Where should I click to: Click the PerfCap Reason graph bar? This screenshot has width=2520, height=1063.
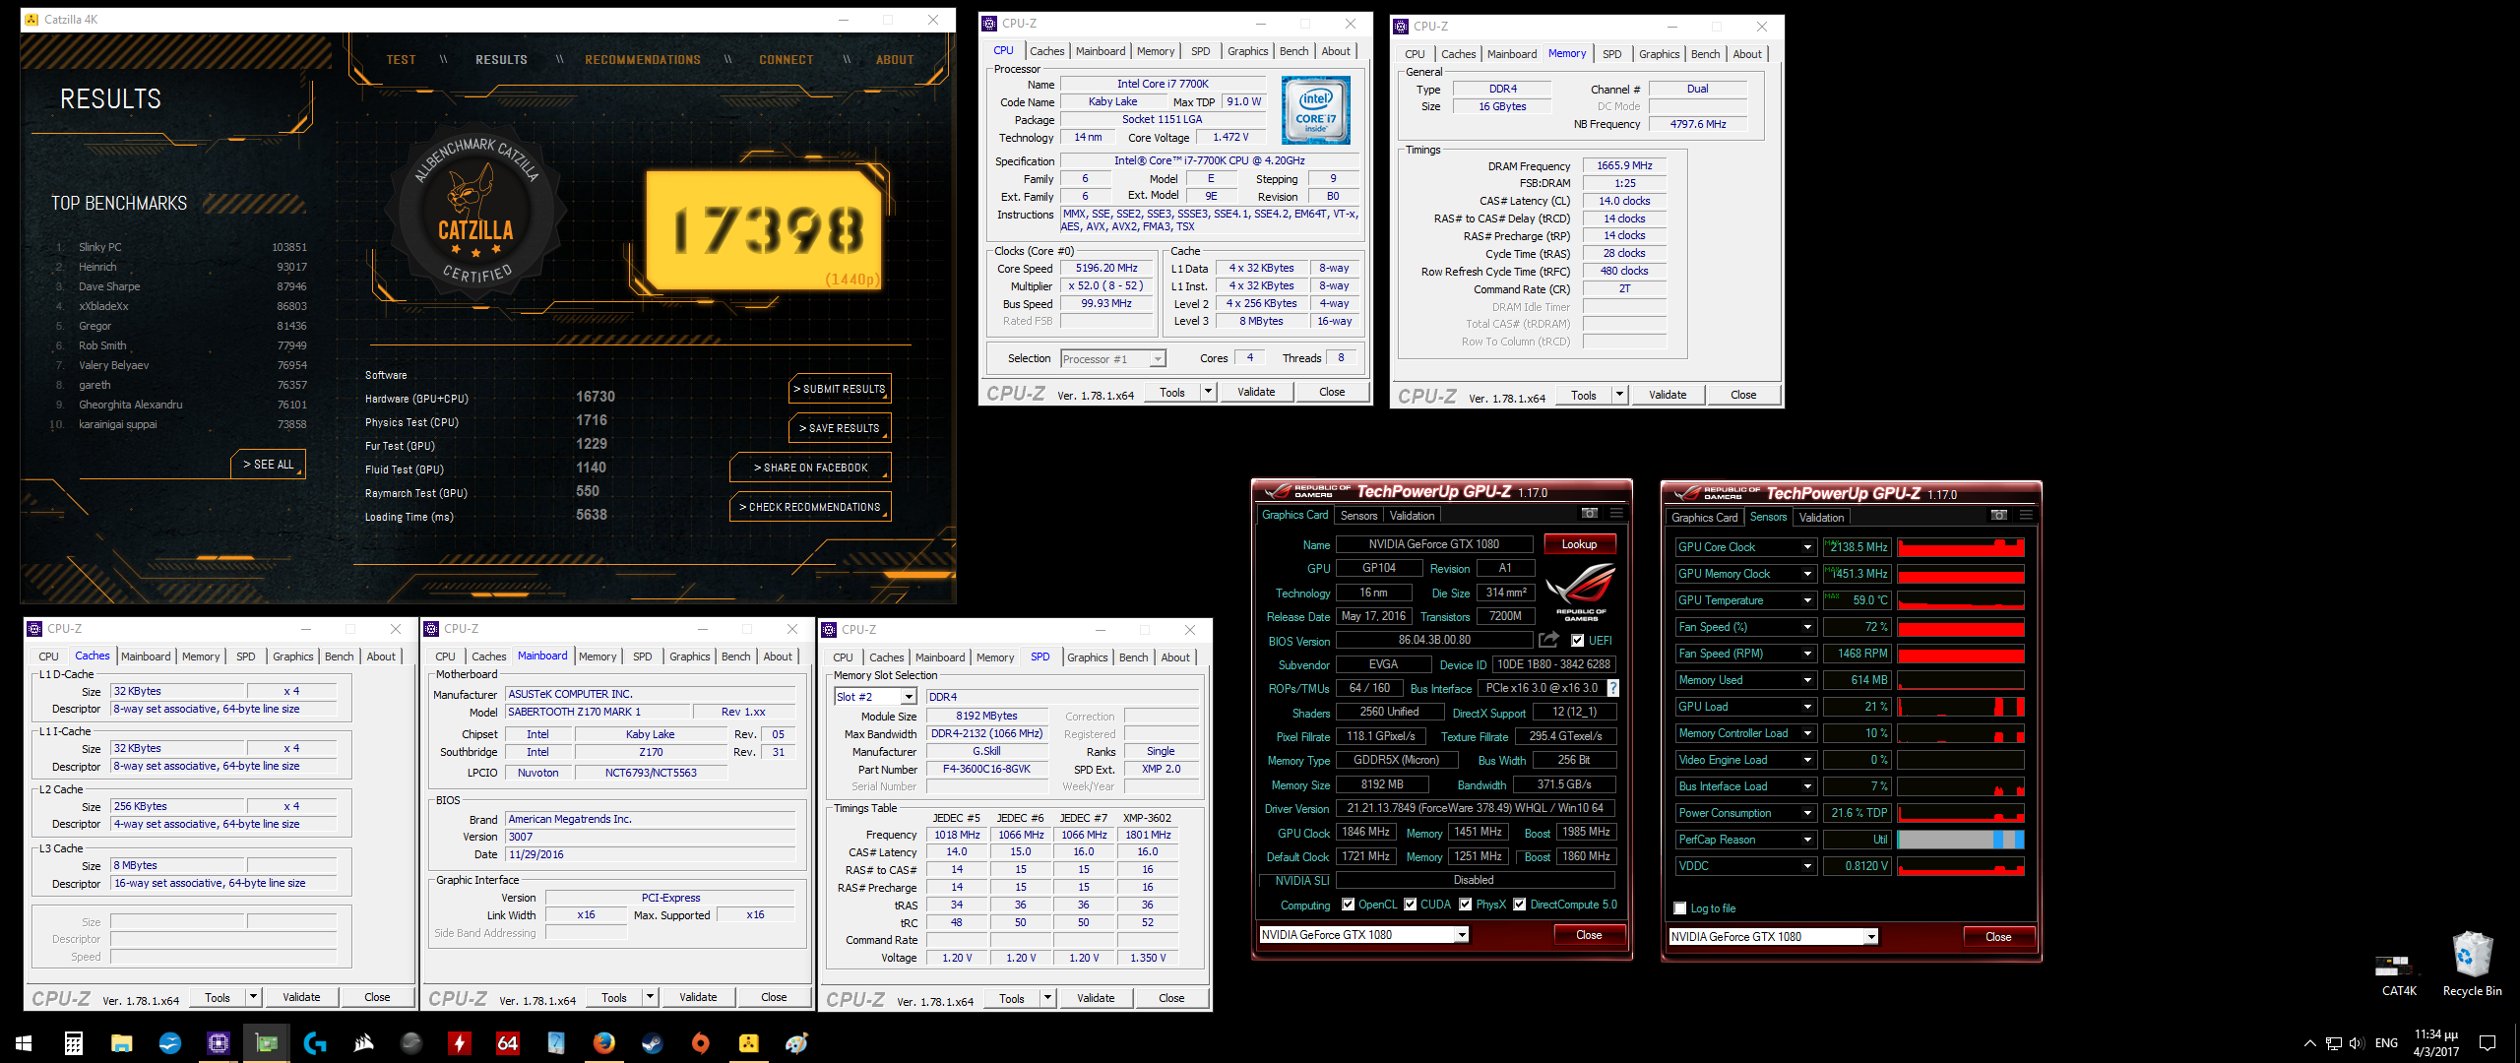coord(1961,840)
